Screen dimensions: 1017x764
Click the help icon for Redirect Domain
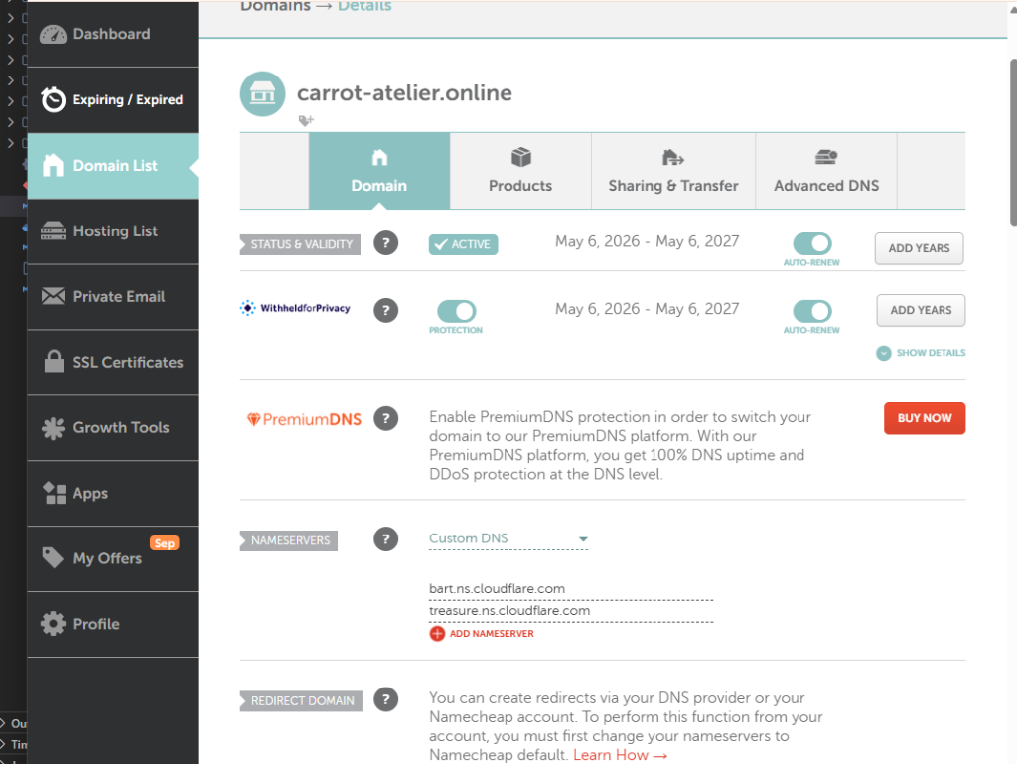386,699
